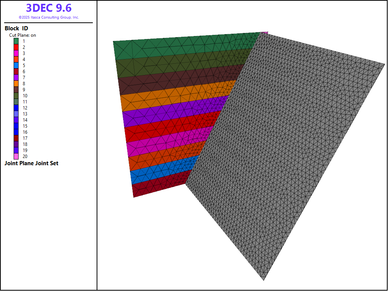Click the Itasca Consulting Group copyright line
The image size is (388, 291).
pyautogui.click(x=48, y=17)
